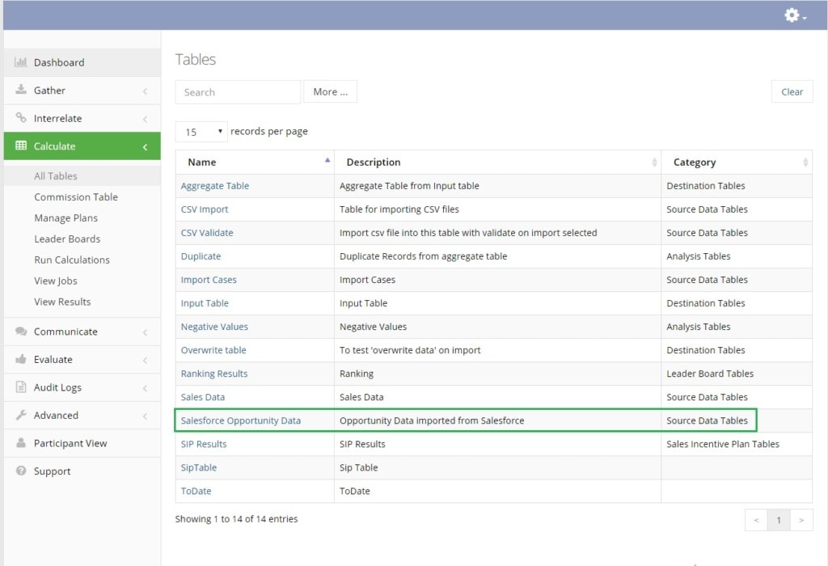Select All Tables in the sidebar

coord(56,175)
